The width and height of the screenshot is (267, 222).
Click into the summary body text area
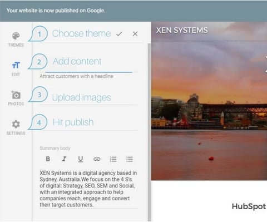pos(88,189)
